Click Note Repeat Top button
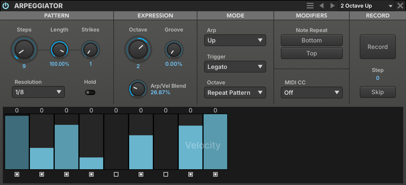The width and height of the screenshot is (406, 185). coord(312,53)
